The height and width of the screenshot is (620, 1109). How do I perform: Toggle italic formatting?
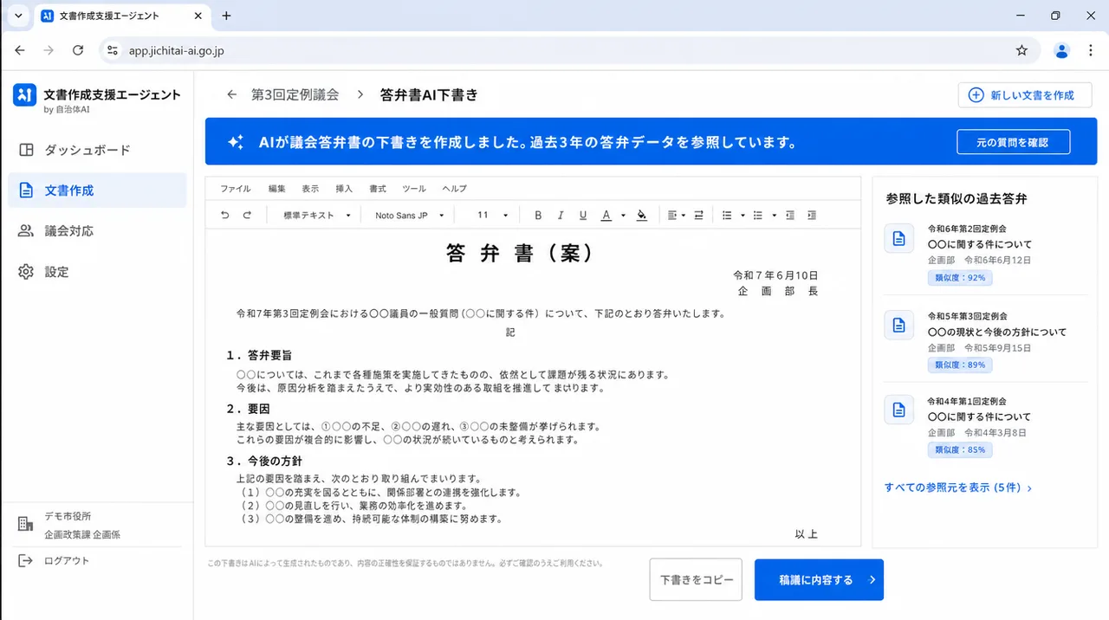[x=561, y=215]
